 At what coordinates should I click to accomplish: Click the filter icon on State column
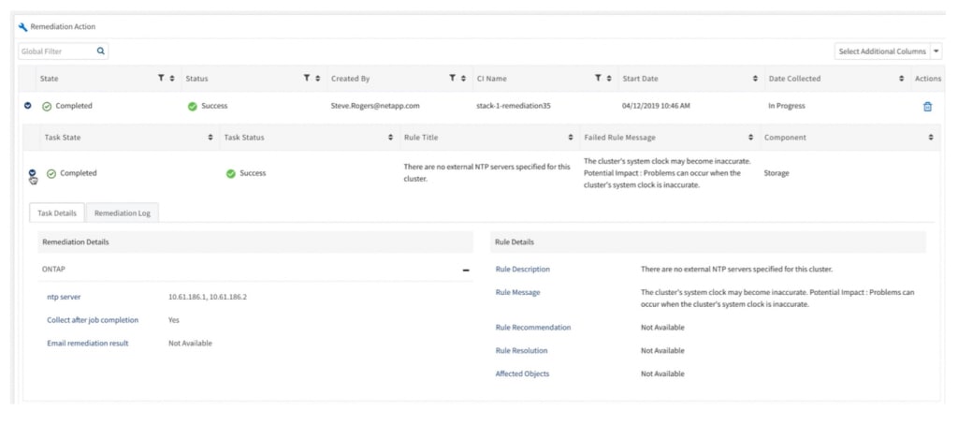pyautogui.click(x=161, y=79)
